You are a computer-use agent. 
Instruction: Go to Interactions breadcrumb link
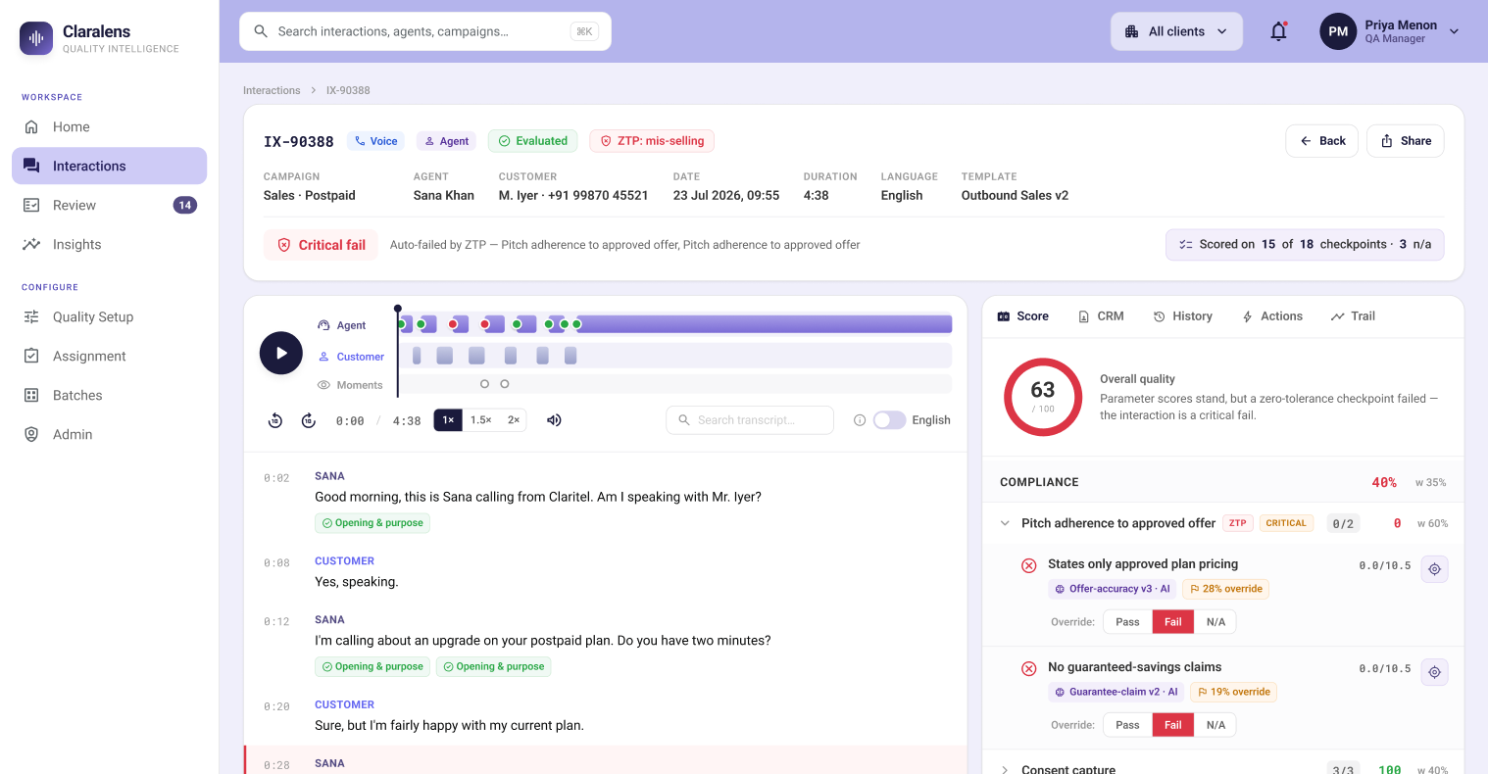272,90
